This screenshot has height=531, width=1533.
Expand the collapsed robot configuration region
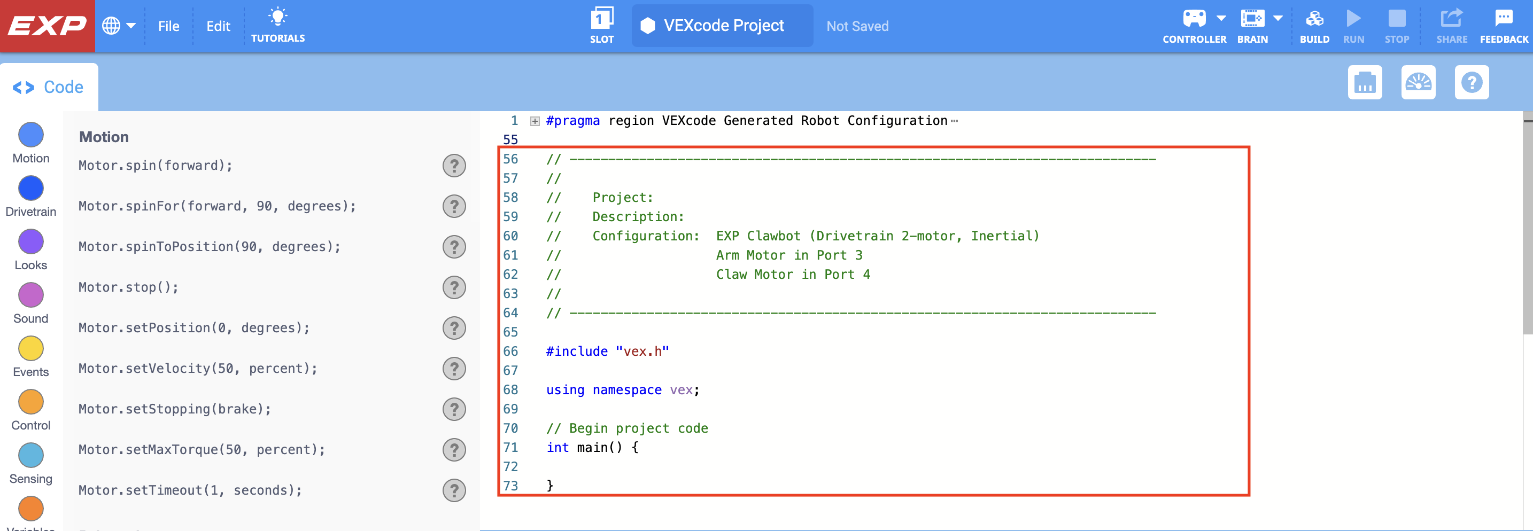(x=534, y=120)
